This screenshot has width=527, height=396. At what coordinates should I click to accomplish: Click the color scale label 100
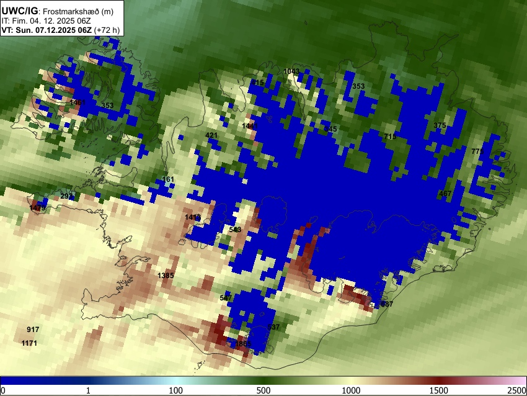coord(175,390)
